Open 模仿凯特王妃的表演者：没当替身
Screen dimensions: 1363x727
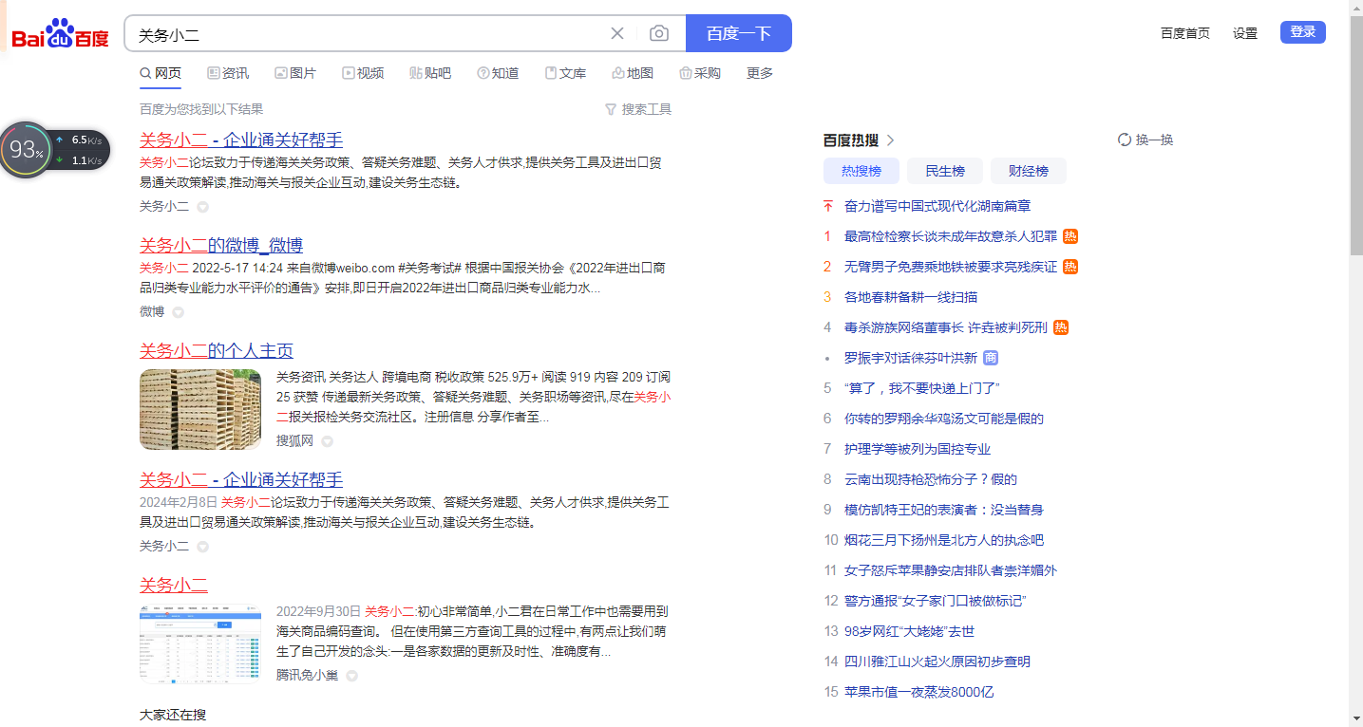[944, 510]
